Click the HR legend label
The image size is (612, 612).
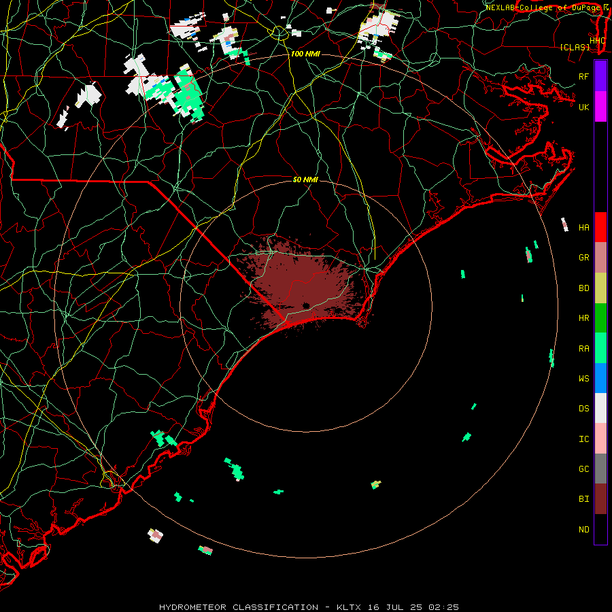(584, 318)
